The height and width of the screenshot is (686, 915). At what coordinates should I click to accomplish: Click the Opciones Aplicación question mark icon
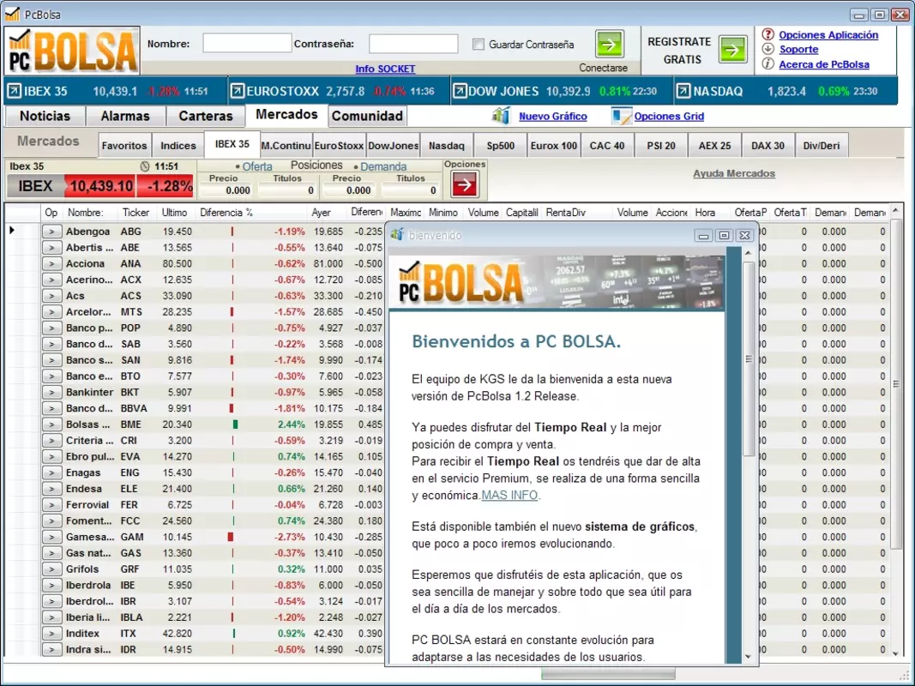[x=768, y=34]
